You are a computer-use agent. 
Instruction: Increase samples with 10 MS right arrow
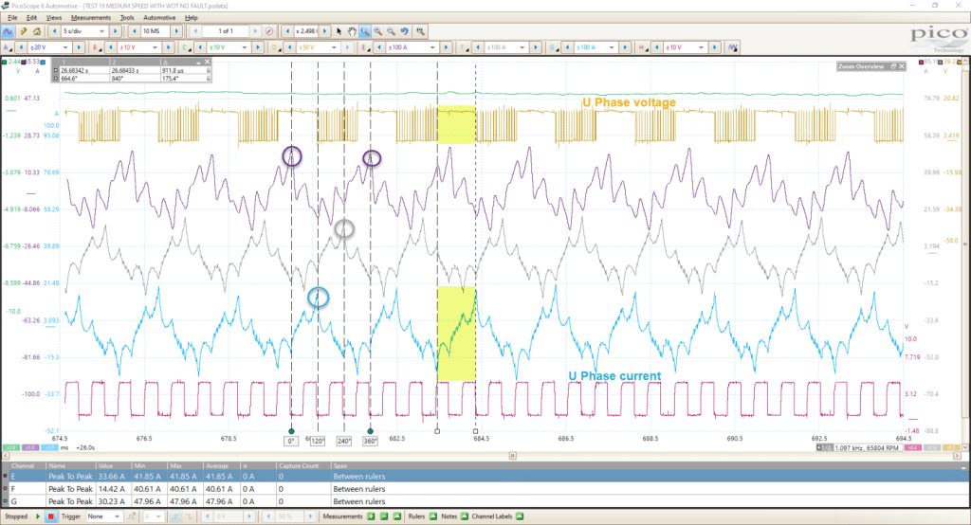(x=176, y=31)
